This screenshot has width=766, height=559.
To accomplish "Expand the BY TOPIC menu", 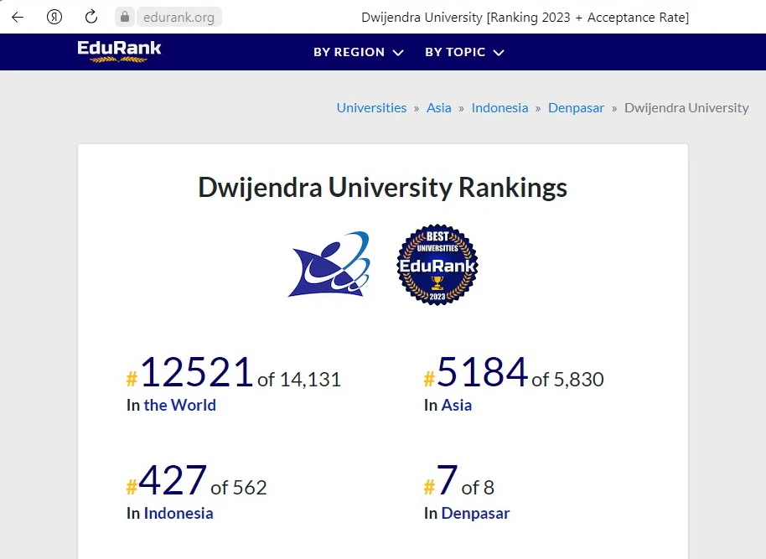I will click(464, 52).
